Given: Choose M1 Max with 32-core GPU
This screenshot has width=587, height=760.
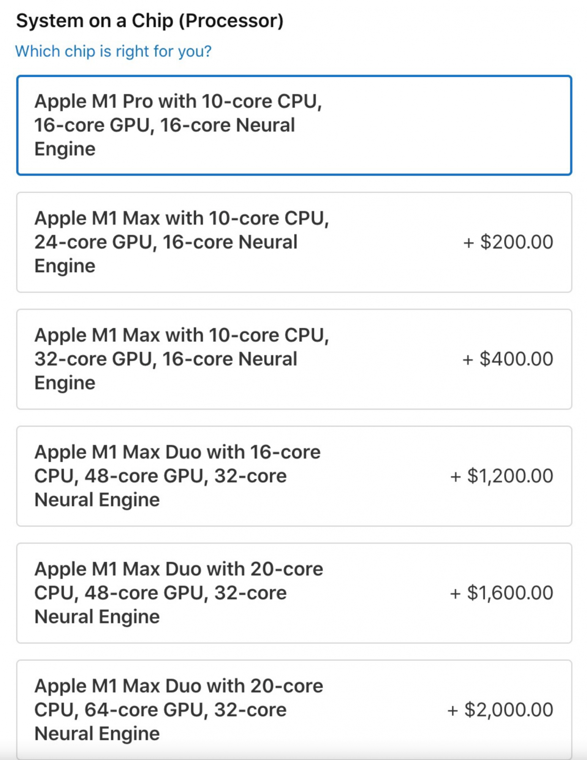Looking at the screenshot, I should (x=294, y=359).
